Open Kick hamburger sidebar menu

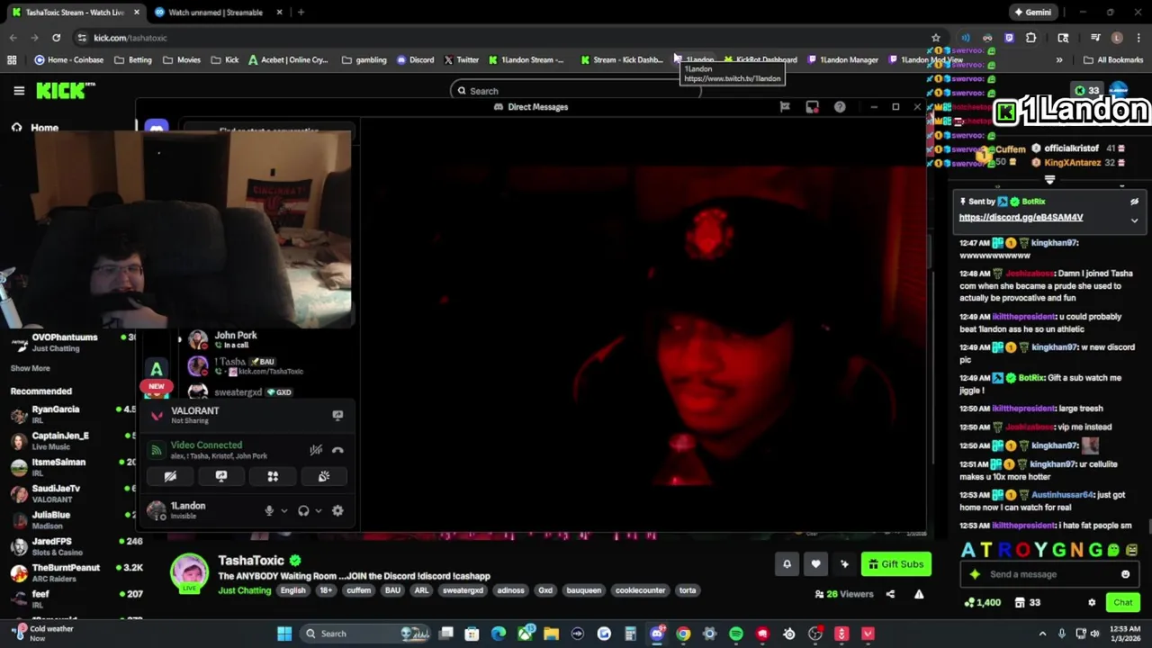click(19, 91)
